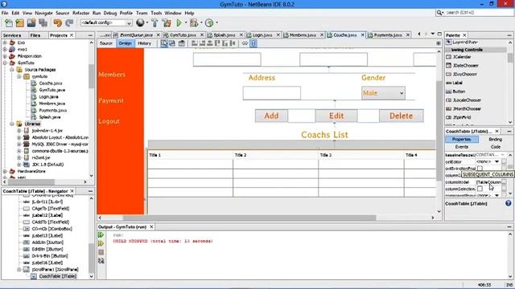Image resolution: width=515 pixels, height=289 pixels.
Task: Click the first alignment icon in designer toolbar
Action: (195, 43)
